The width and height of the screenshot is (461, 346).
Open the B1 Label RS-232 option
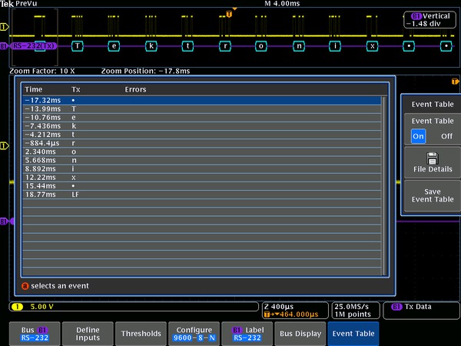(x=247, y=333)
